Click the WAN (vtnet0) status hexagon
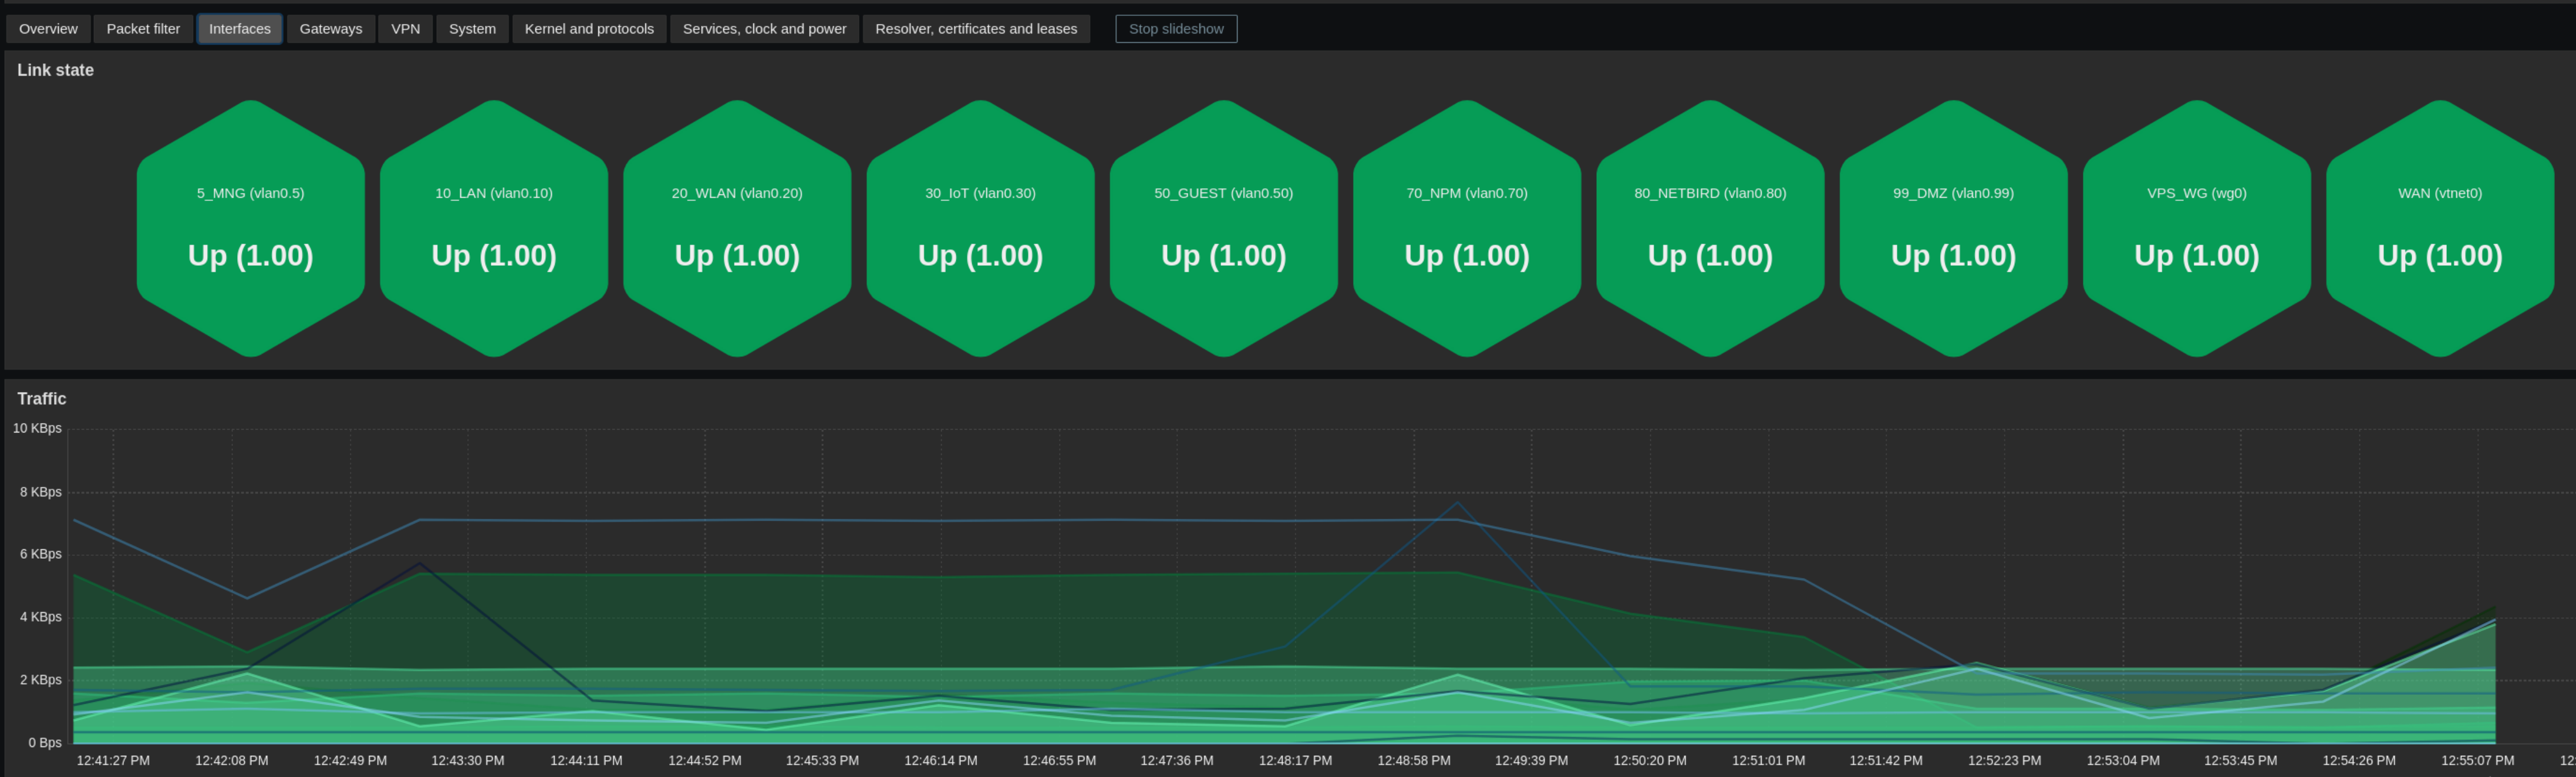This screenshot has height=777, width=2576. [2440, 228]
